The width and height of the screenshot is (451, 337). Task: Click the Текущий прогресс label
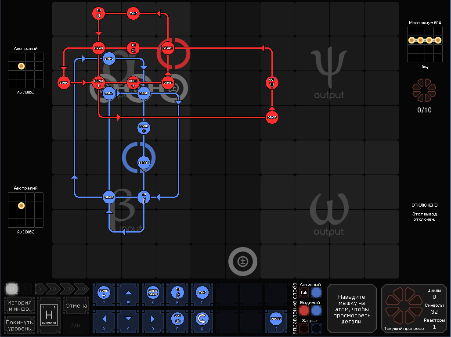[404, 329]
